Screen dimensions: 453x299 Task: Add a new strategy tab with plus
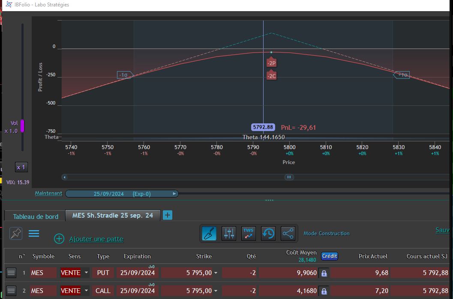point(168,215)
